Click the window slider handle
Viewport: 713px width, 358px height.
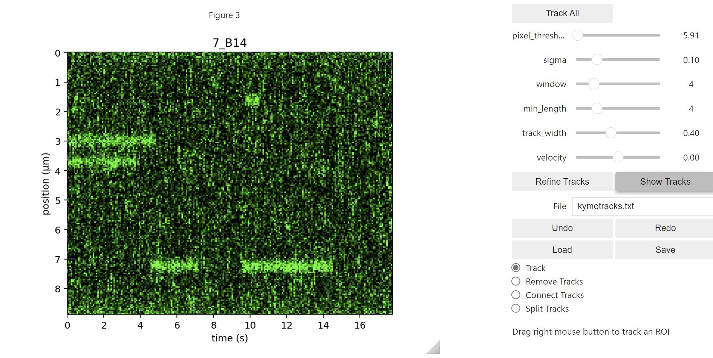coord(594,84)
